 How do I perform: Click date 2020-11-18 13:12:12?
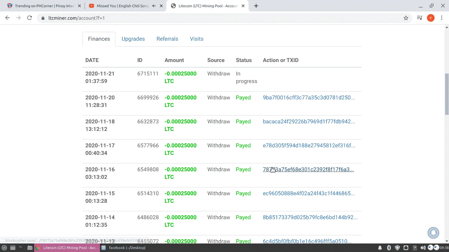pos(100,125)
